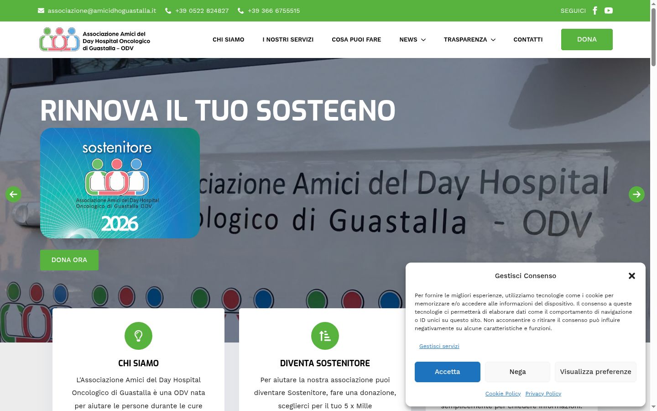657x411 pixels.
Task: Click the association logo in header
Action: [95, 40]
